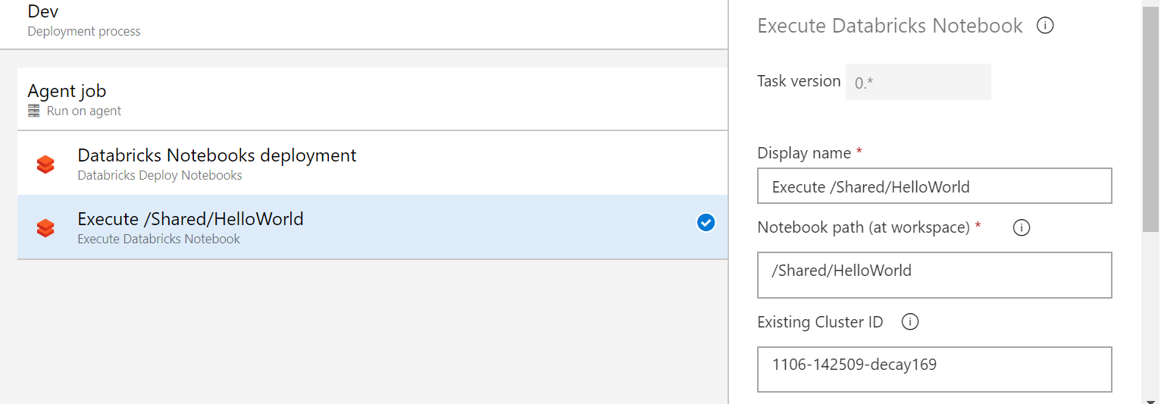The width and height of the screenshot is (1161, 404).
Task: Click the Databricks icon beside Execute /Shared/HelloWorld
Action: click(x=45, y=227)
